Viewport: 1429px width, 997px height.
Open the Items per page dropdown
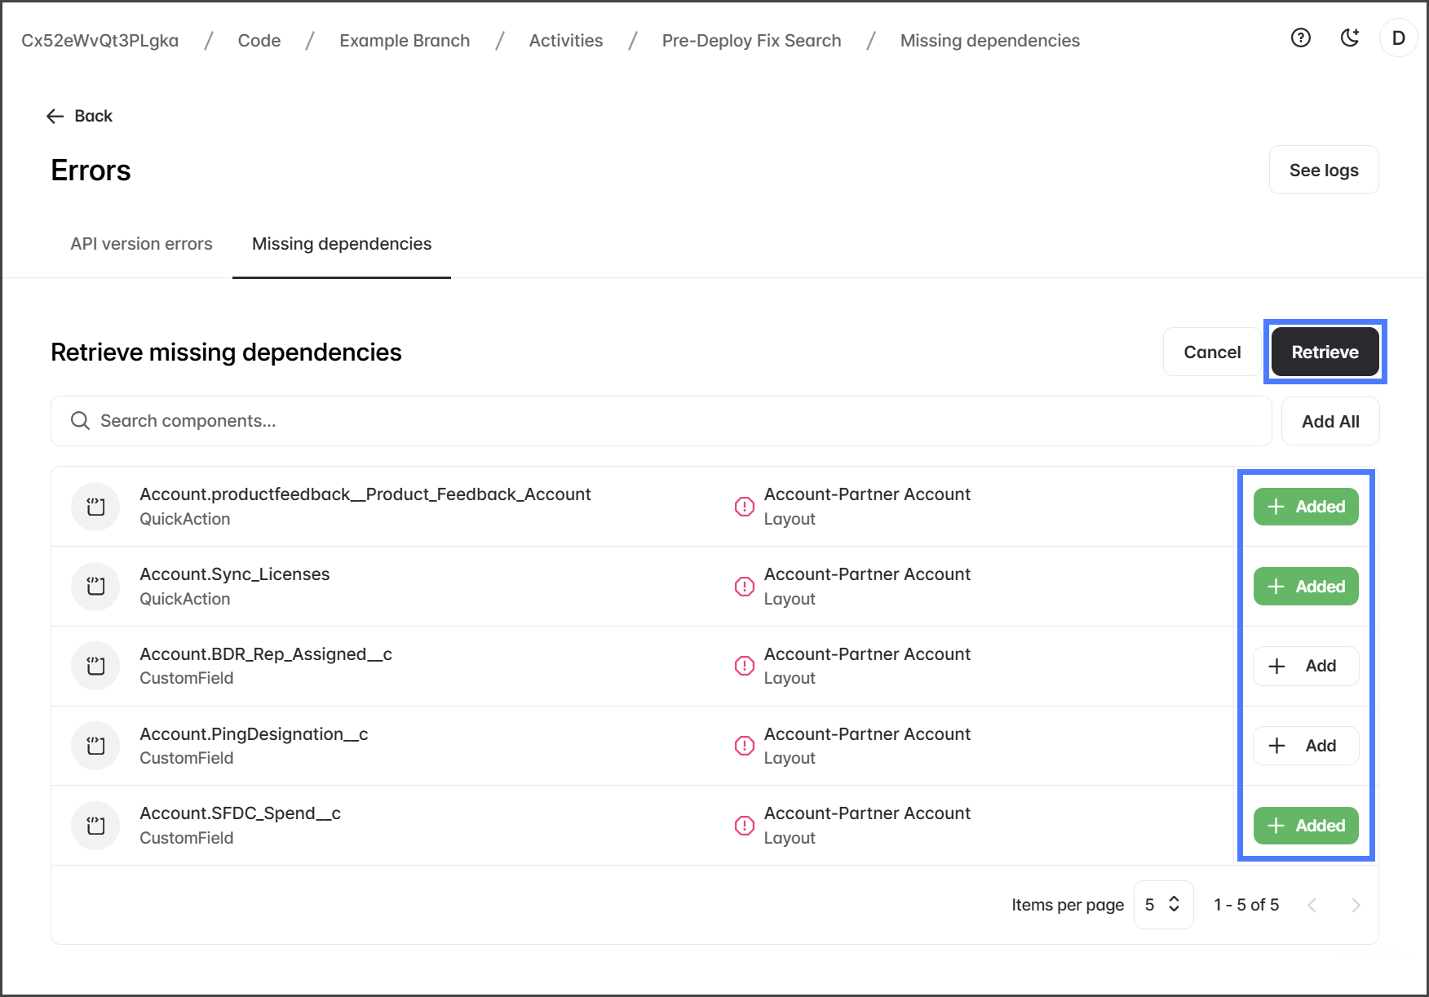[1163, 905]
